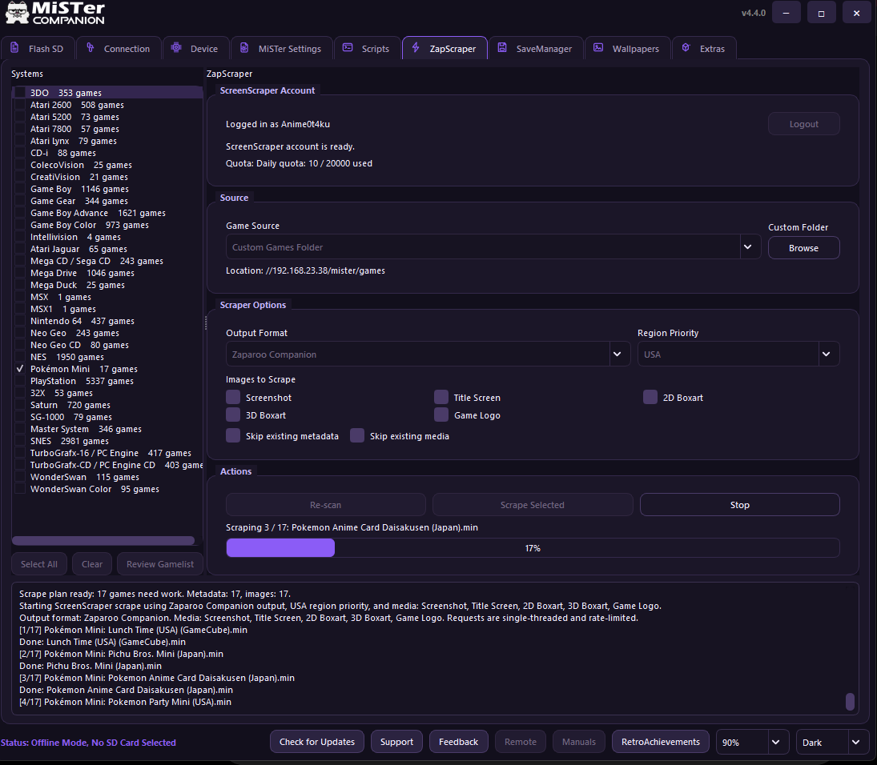
Task: Open the Support button
Action: click(396, 742)
